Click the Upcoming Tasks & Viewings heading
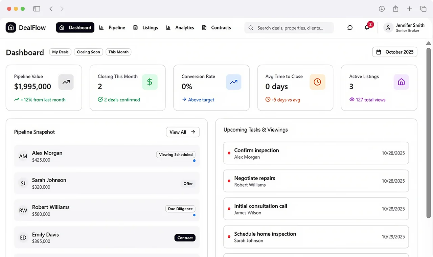Screen dimensions: 433x257 256,130
